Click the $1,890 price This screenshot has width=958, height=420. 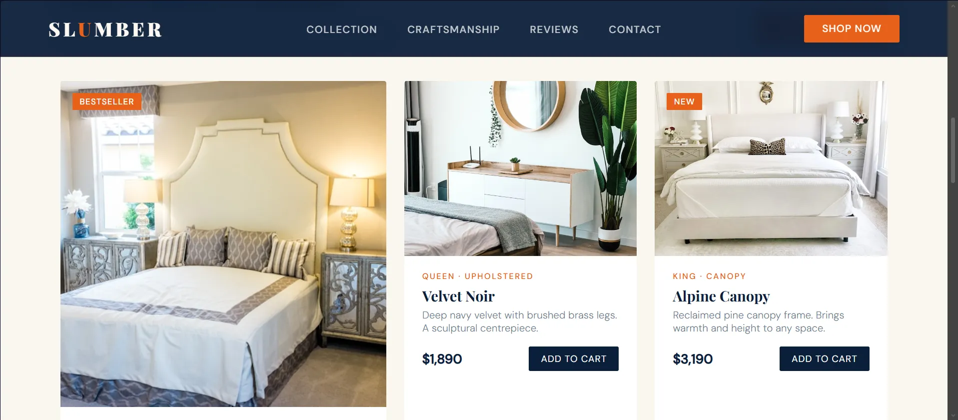442,359
